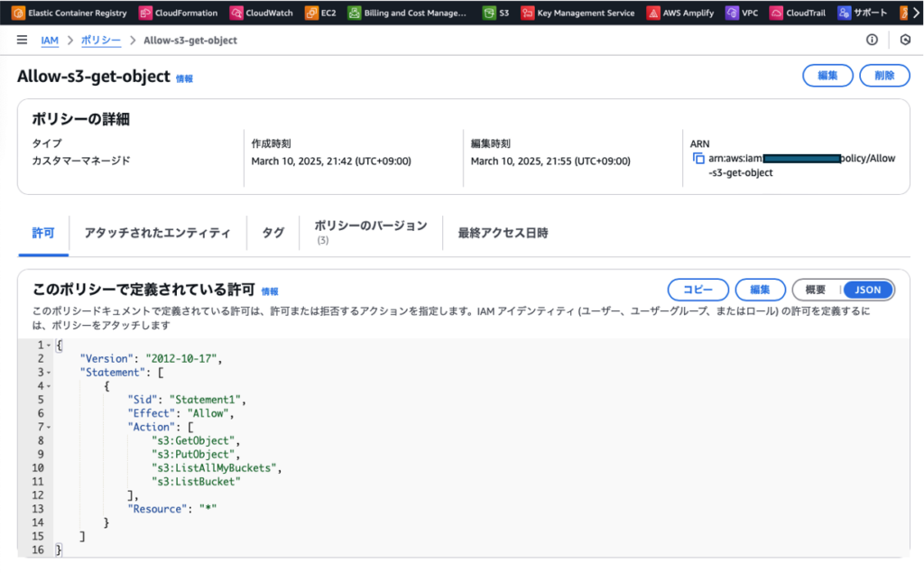Open CloudWatch shortcut icon

pos(236,13)
